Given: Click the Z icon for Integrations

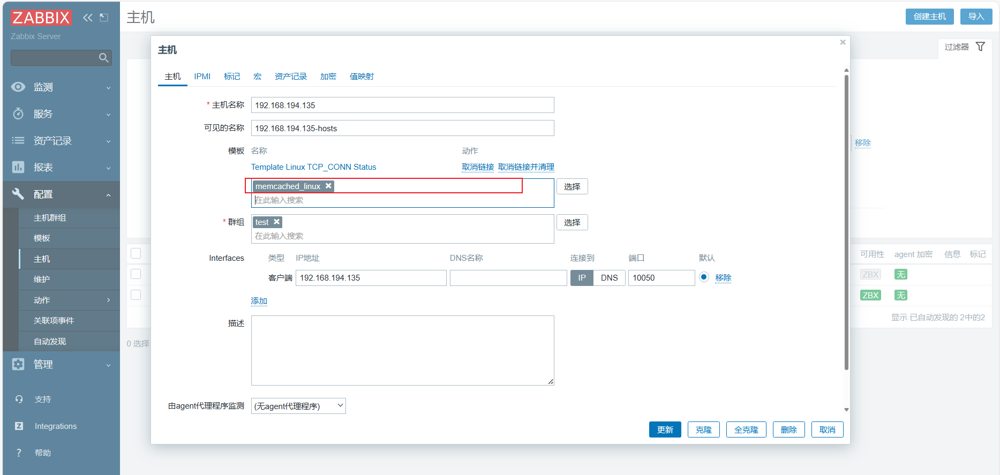Looking at the screenshot, I should (19, 426).
